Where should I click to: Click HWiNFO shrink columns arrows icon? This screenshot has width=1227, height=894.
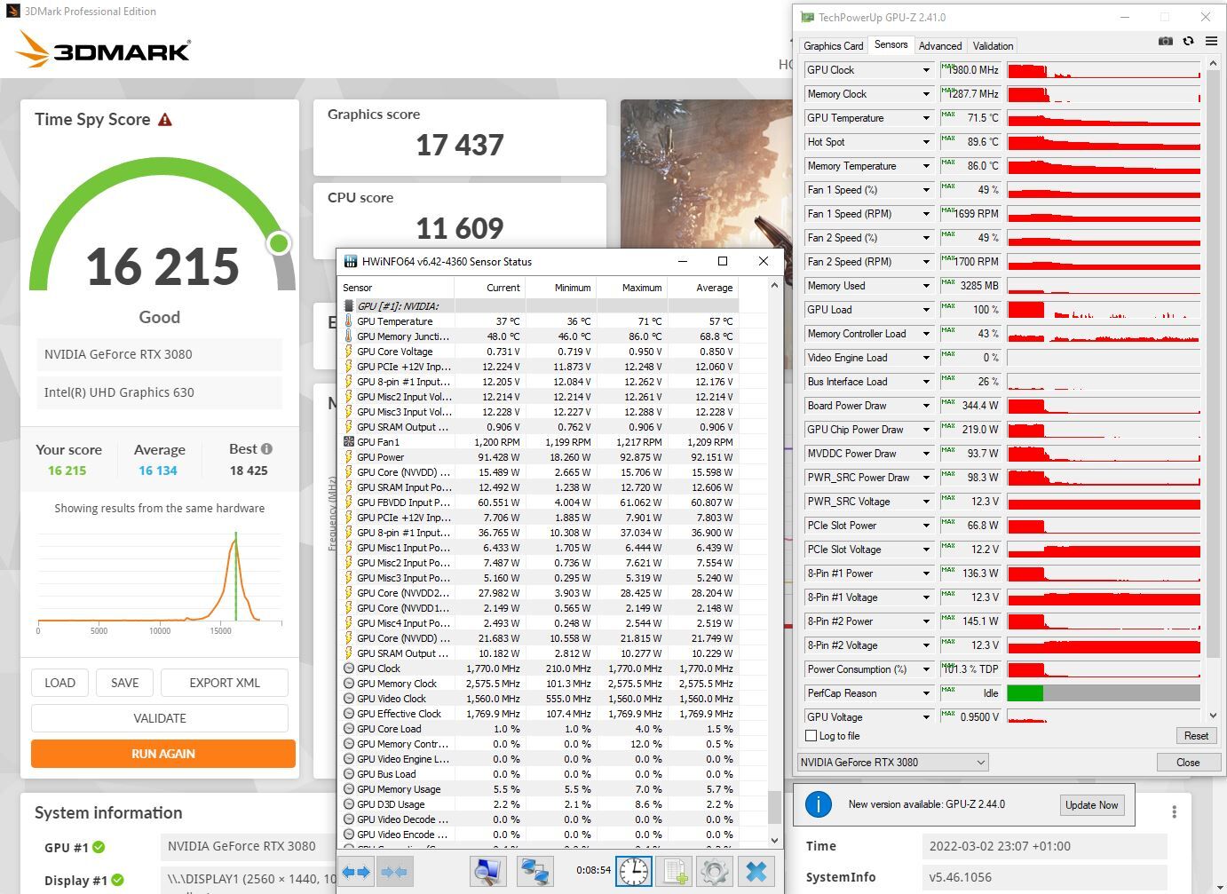tap(394, 872)
